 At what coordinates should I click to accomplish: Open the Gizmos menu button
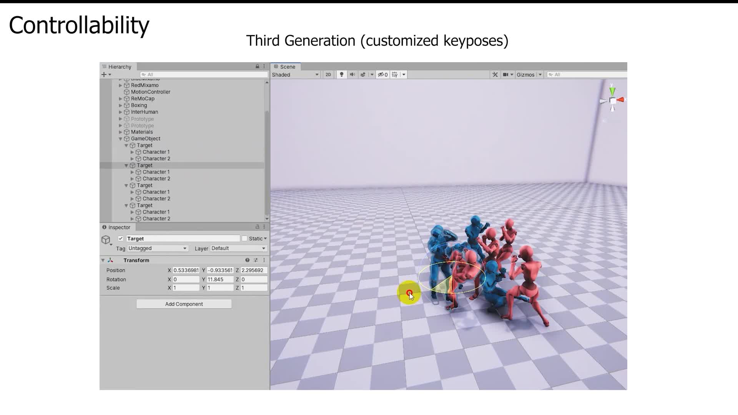click(525, 75)
